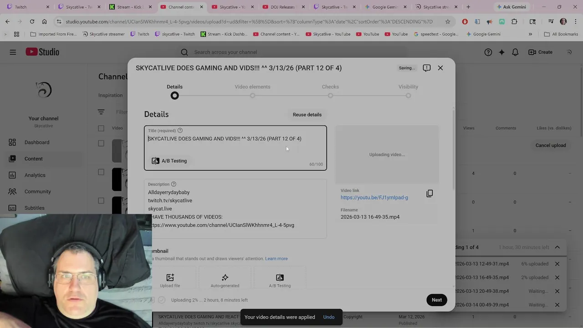Click the Ask Studio sparkle icon

click(x=501, y=52)
